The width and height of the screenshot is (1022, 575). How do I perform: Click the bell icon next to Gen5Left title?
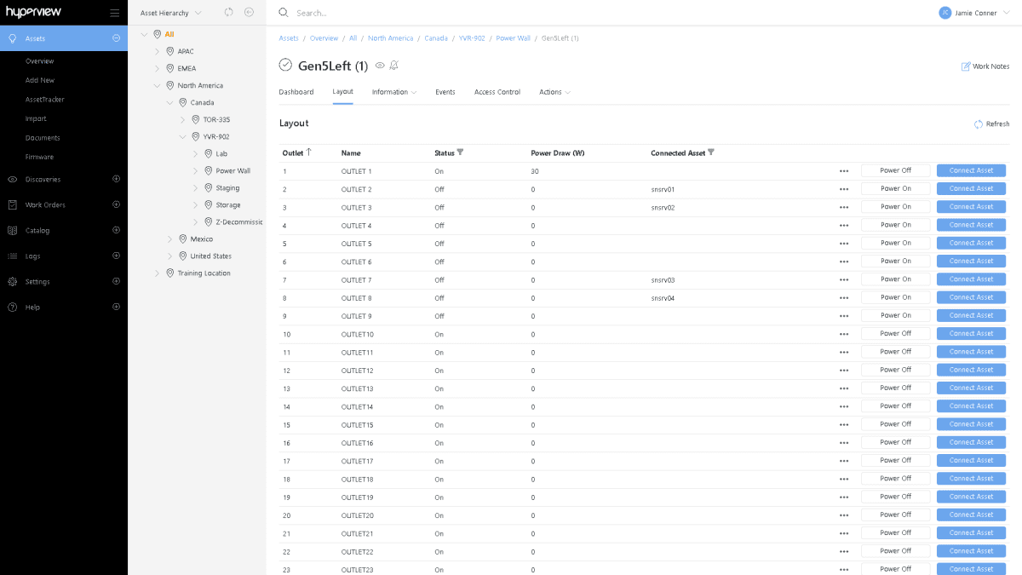pyautogui.click(x=393, y=66)
